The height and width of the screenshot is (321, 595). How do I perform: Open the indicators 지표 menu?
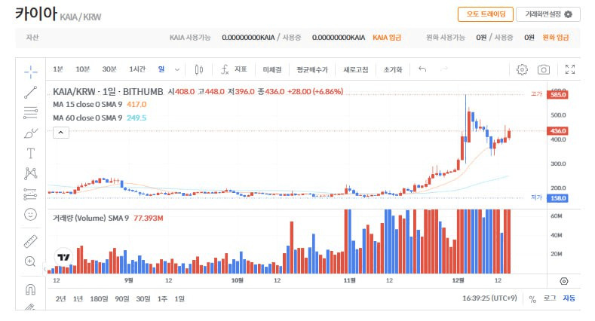tap(234, 70)
